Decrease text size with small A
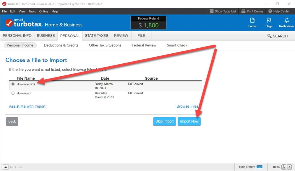295x171 pixels. tap(284, 167)
